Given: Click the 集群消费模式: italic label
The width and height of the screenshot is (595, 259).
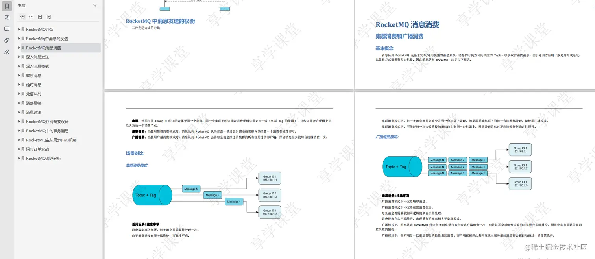Looking at the screenshot, I should 137,165.
